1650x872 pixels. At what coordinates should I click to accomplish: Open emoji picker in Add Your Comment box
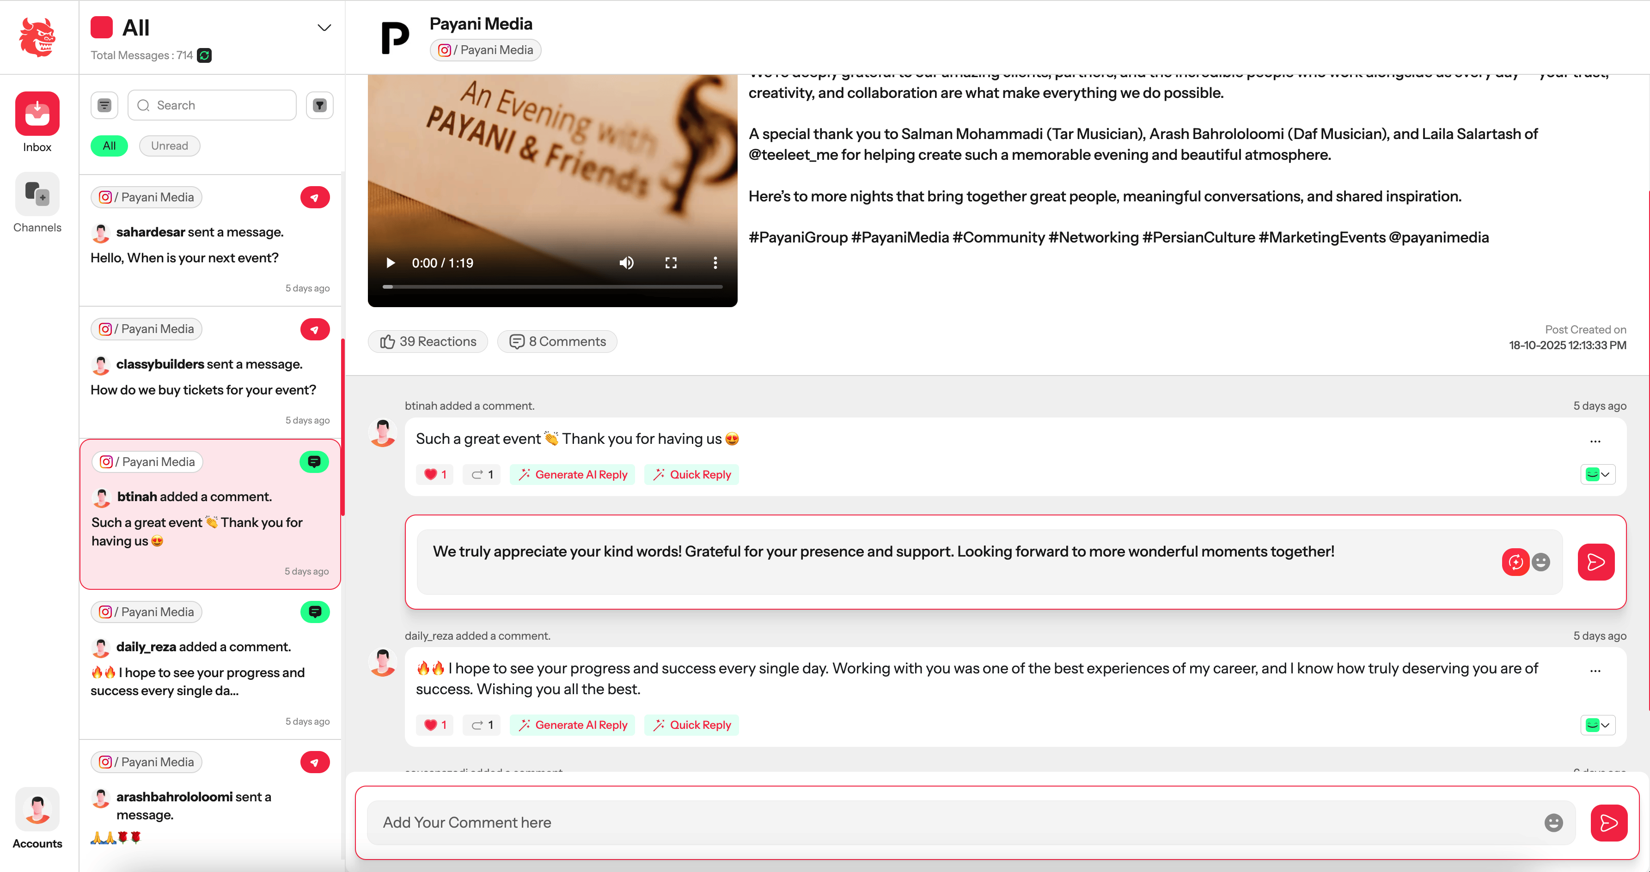click(x=1553, y=823)
